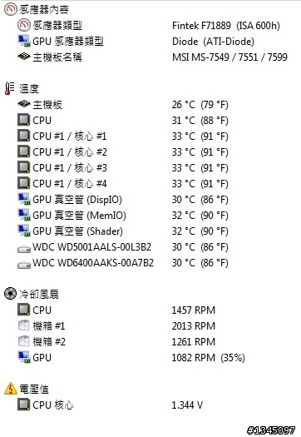The image size is (301, 437).
Task: Click the thermometer icon beside 溫度 heading
Action: pyautogui.click(x=10, y=88)
